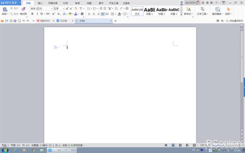Click the Undo arrow in quick access toolbar
Screen dimensions: 245x153
(23, 21)
